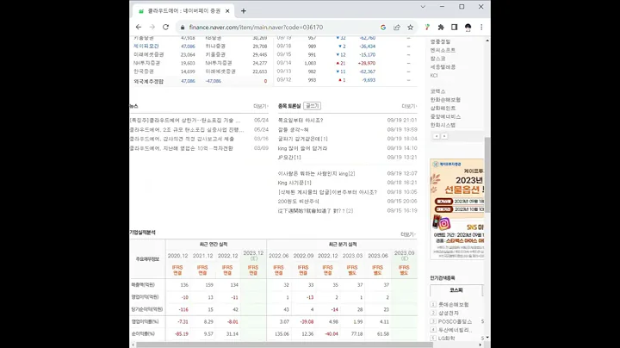Screen dimensions: 620x348
Task: Click 더보기 next to the news section
Action: point(261,106)
